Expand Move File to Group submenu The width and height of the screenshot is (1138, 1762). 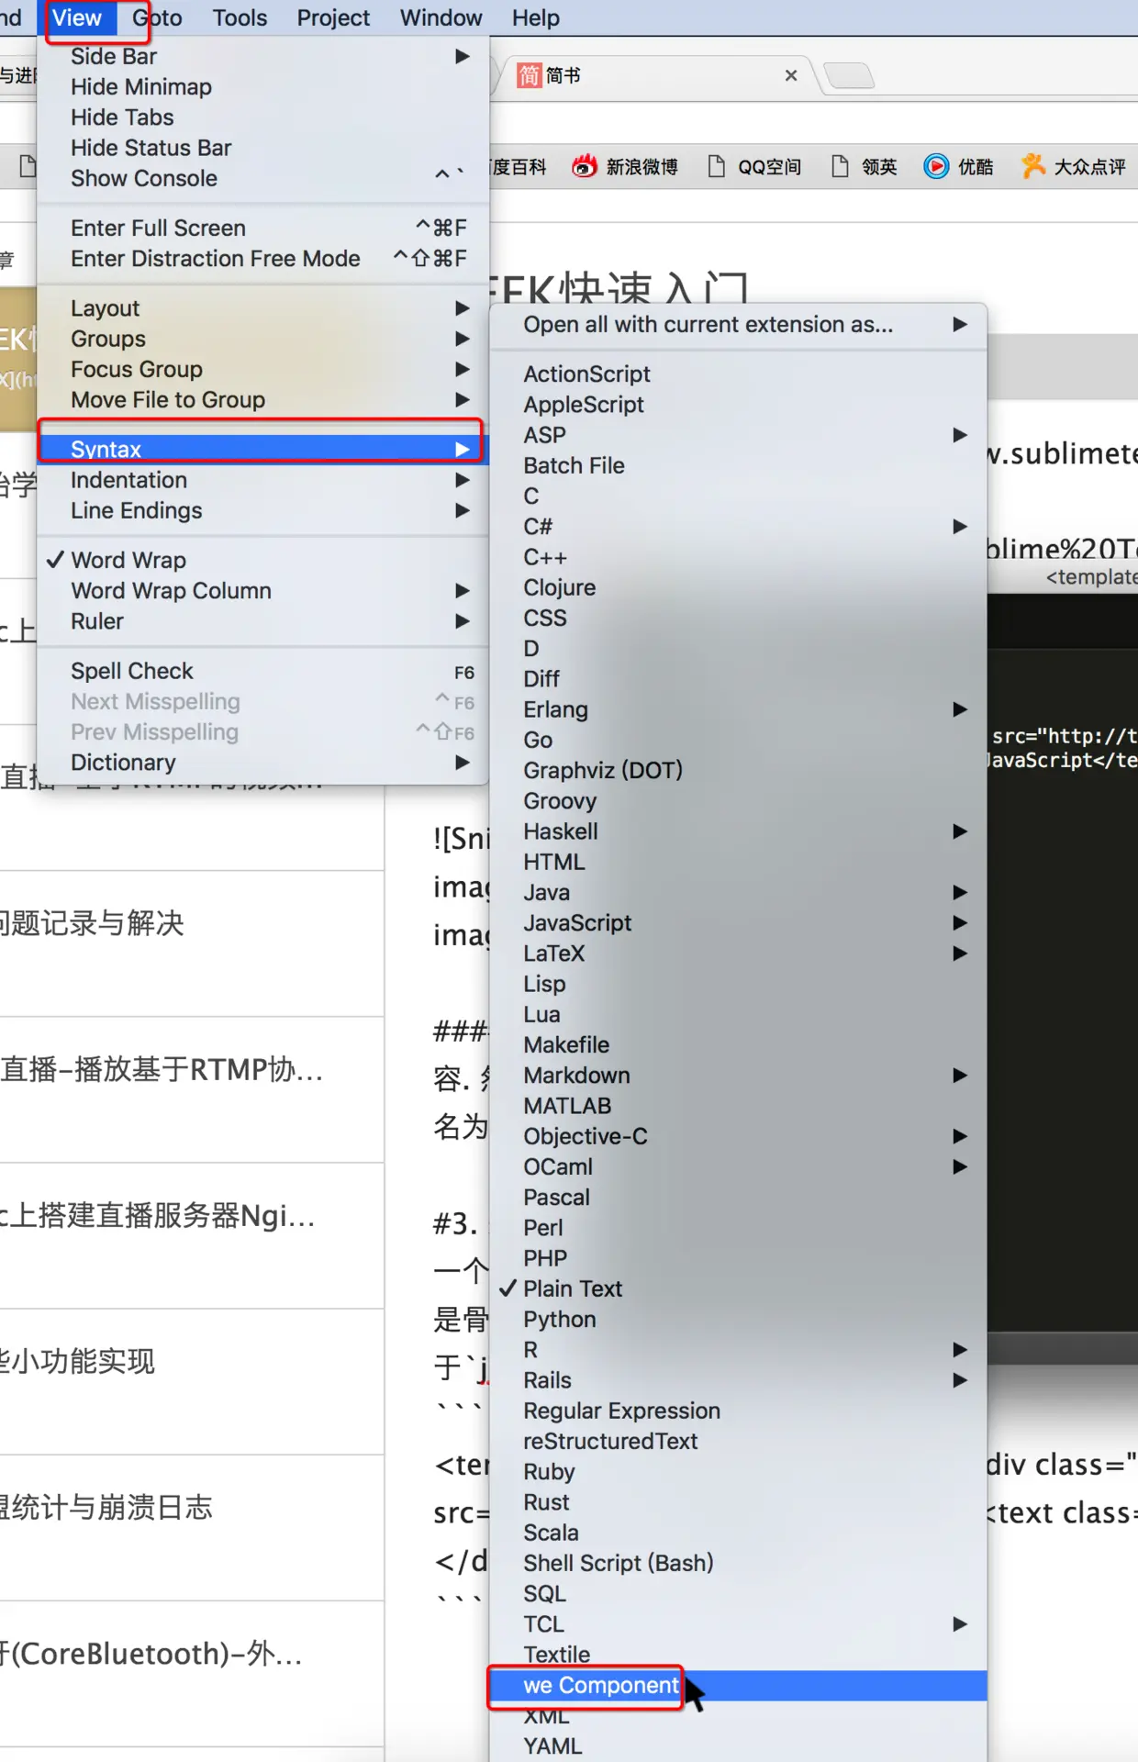point(262,400)
